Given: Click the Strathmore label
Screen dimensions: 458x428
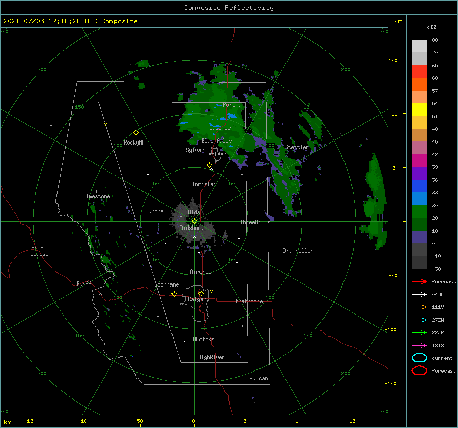Looking at the screenshot, I should (x=247, y=301).
